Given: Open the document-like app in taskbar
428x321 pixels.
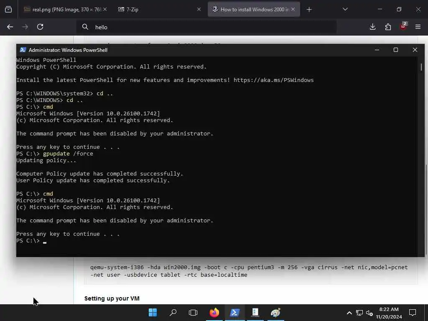Looking at the screenshot, I should click(x=255, y=313).
